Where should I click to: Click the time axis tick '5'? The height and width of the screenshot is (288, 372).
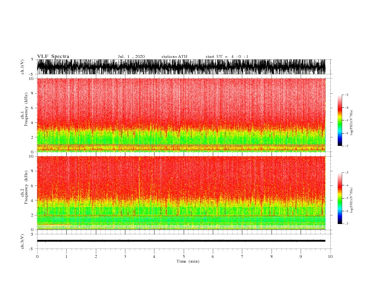click(184, 256)
